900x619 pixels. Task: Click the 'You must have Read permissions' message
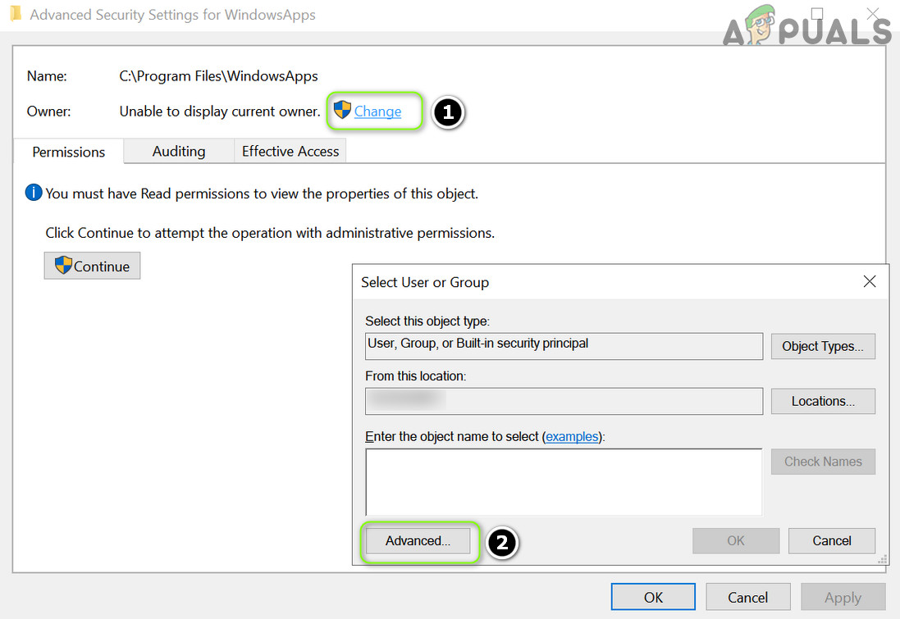pos(261,194)
